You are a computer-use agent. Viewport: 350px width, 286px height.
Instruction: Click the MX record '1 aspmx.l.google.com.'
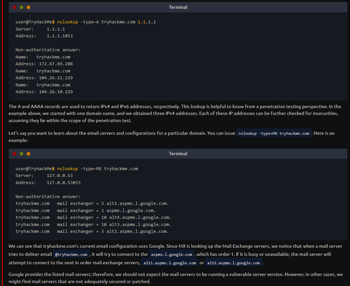click(128, 210)
